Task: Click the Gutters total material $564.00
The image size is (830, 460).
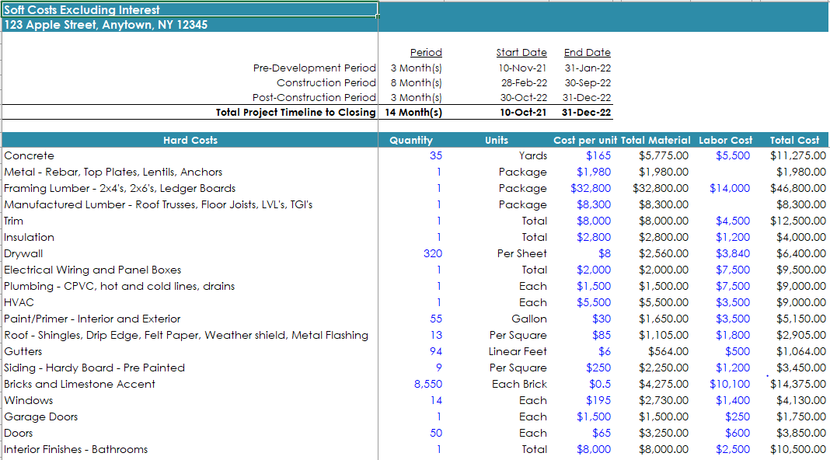Action: [x=668, y=351]
